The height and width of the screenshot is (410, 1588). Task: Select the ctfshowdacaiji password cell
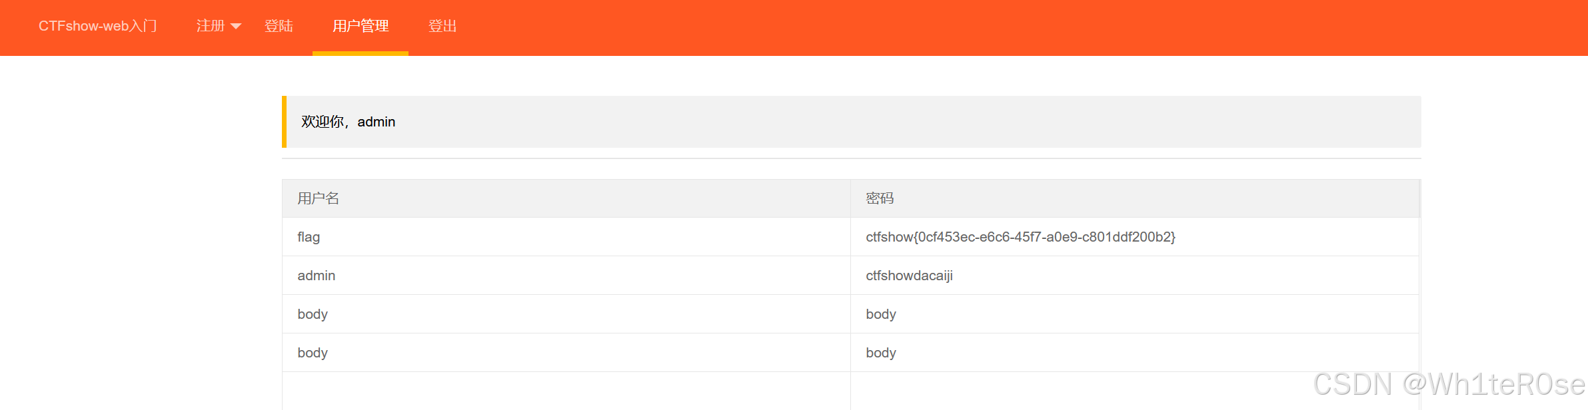pos(1135,276)
